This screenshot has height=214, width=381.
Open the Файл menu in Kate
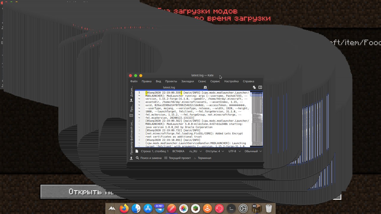(x=134, y=81)
